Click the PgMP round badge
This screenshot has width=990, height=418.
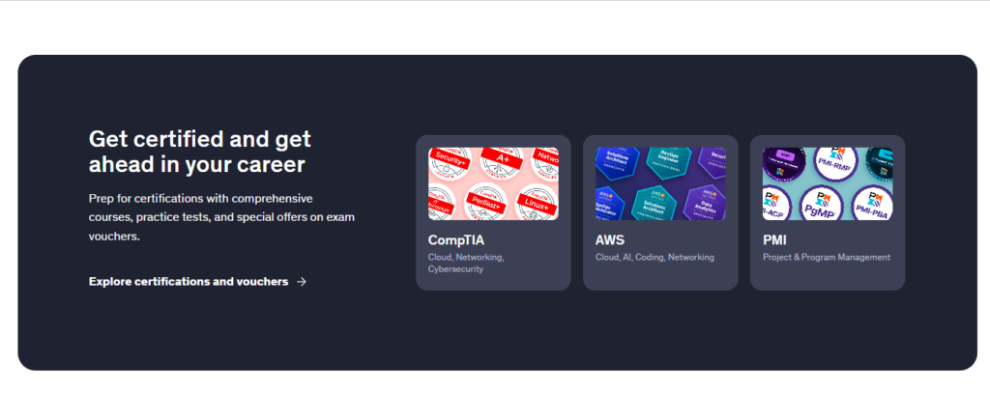[823, 205]
